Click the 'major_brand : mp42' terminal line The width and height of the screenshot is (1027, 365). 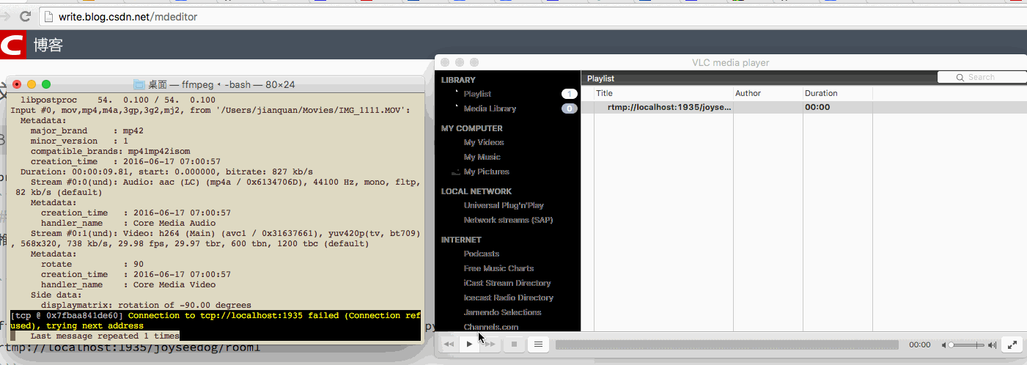point(87,130)
